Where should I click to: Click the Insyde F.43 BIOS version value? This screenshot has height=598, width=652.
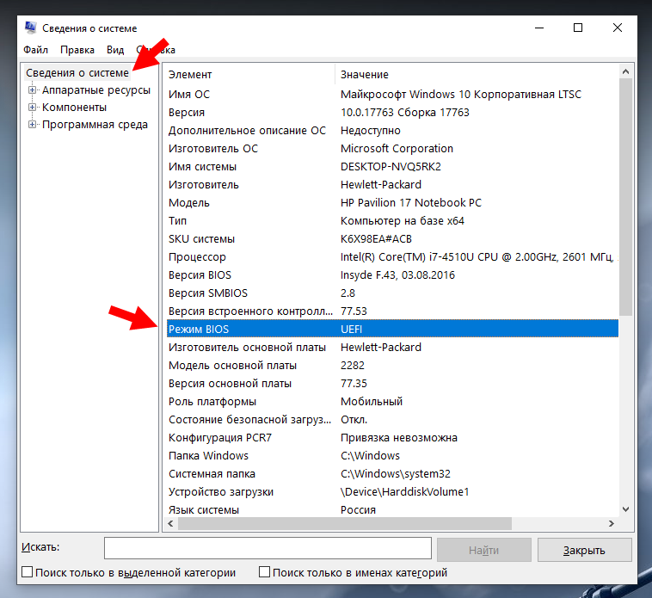click(x=397, y=275)
